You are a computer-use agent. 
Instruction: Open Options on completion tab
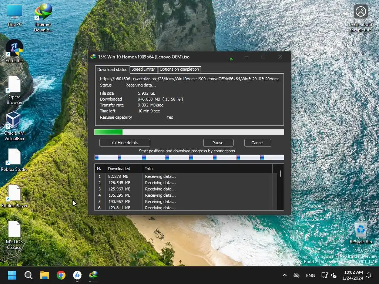(179, 69)
